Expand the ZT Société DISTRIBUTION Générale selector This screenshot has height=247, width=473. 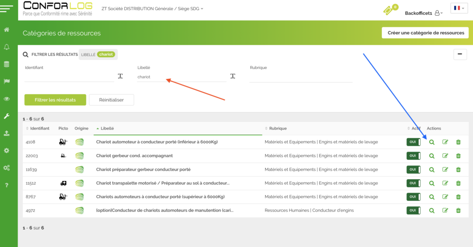click(x=152, y=9)
